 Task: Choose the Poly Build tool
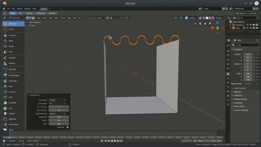coord(13,102)
